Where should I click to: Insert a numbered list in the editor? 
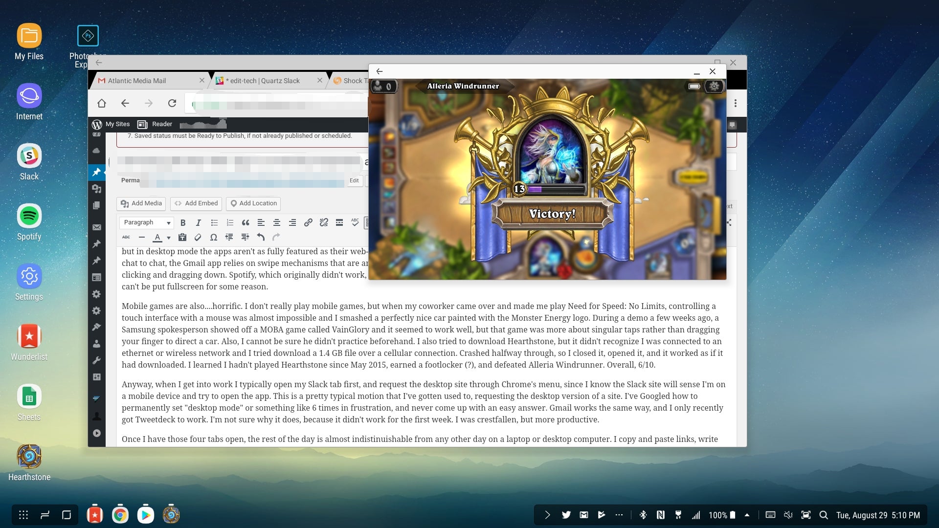230,223
